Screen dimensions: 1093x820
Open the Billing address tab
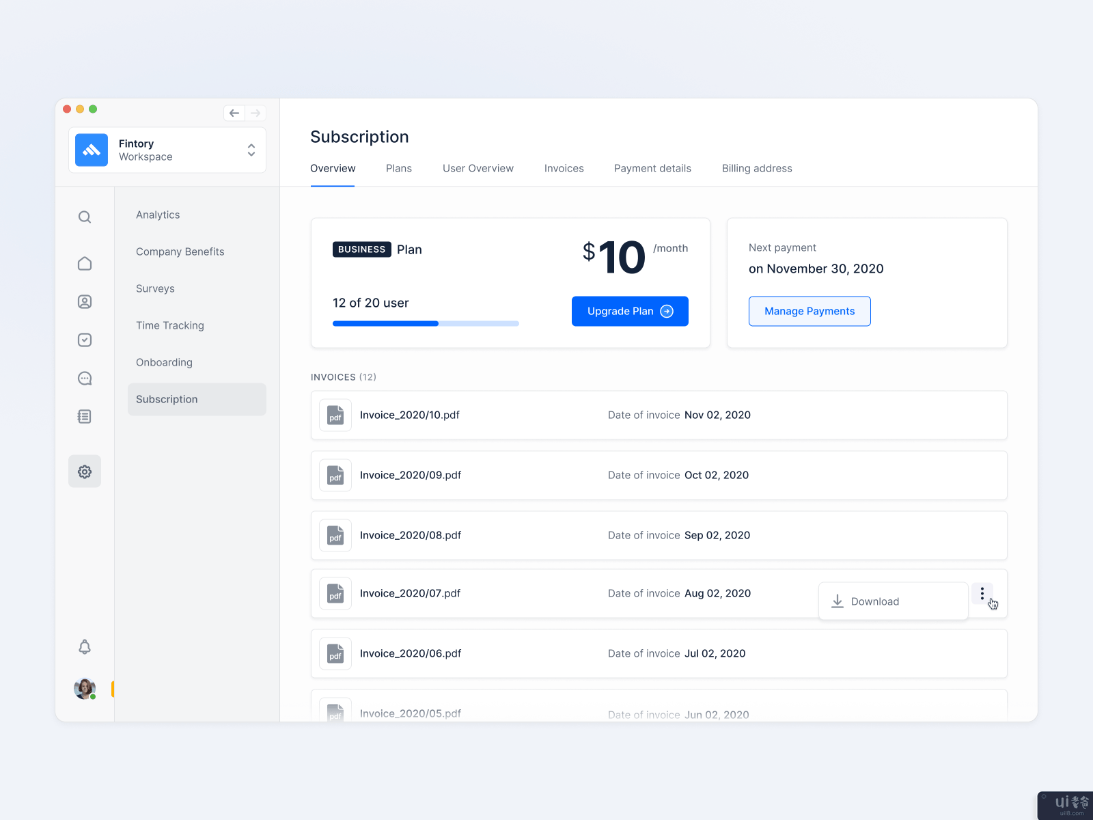click(x=757, y=169)
